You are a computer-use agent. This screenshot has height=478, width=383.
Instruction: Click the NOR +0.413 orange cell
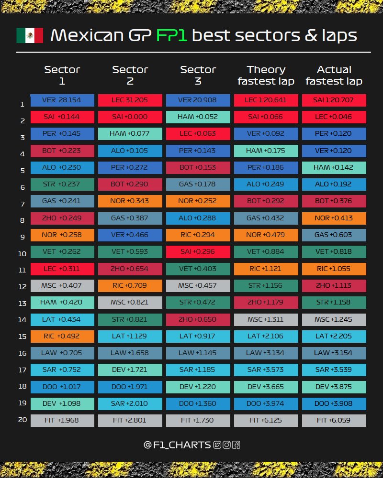[334, 218]
